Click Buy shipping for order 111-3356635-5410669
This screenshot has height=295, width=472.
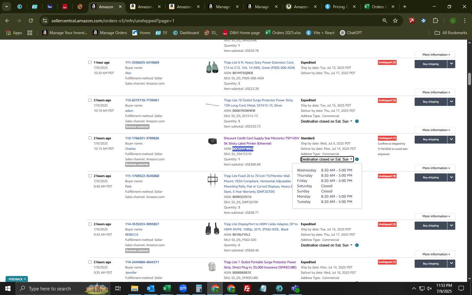point(431,64)
